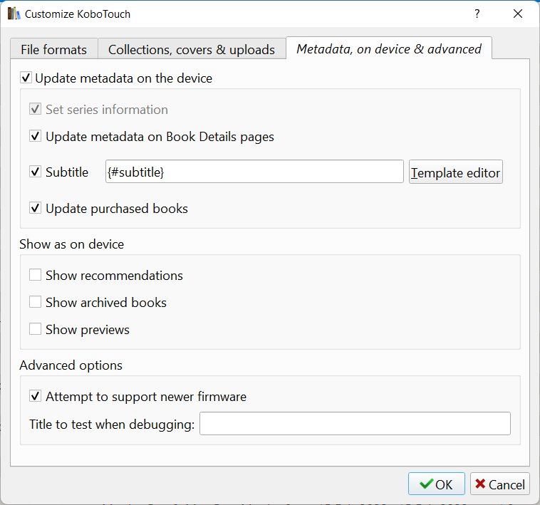The image size is (540, 505).
Task: Click the subtitle template input field
Action: (254, 172)
